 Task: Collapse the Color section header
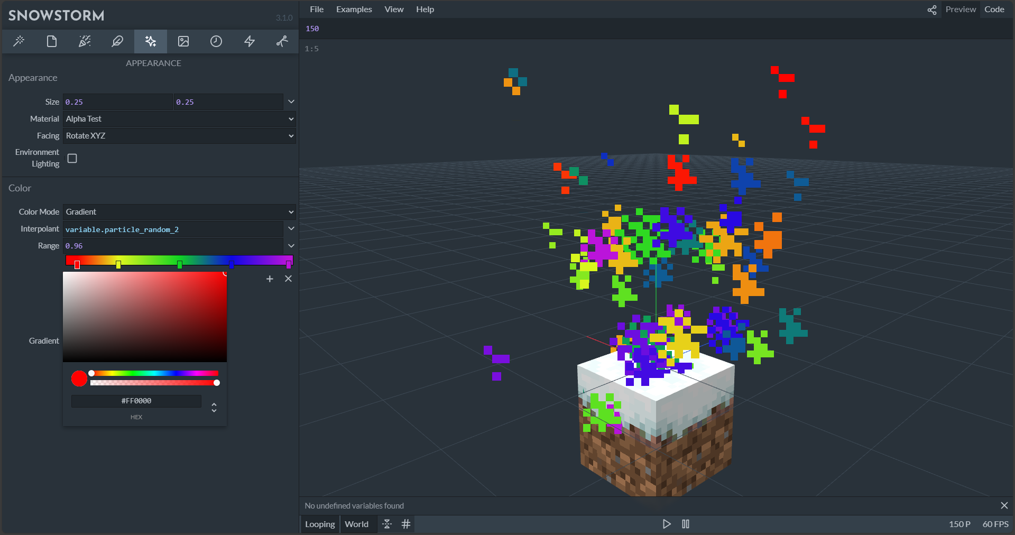(20, 188)
